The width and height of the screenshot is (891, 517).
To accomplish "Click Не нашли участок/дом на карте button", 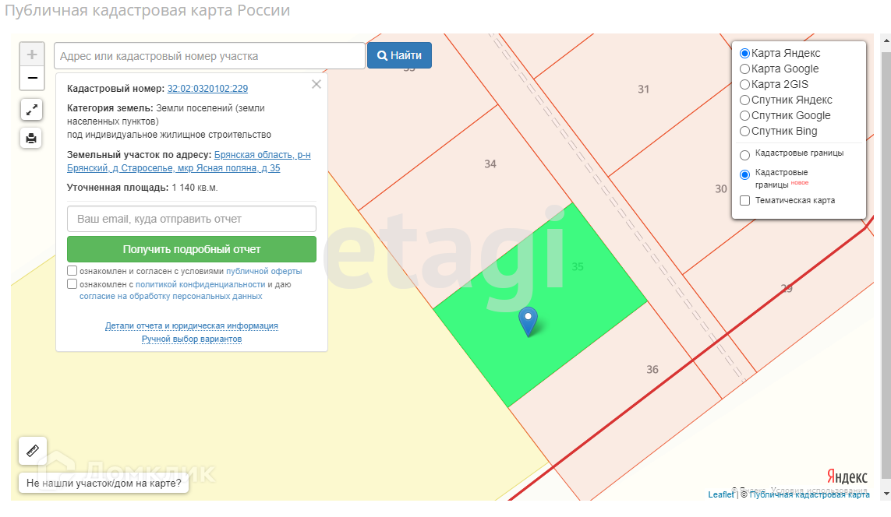I will pyautogui.click(x=104, y=483).
